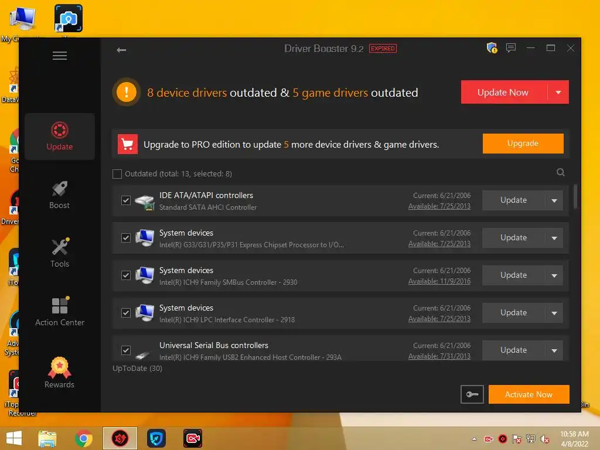Click '8 device drivers' orange text
Screen dimensions: 600x450
click(x=187, y=93)
